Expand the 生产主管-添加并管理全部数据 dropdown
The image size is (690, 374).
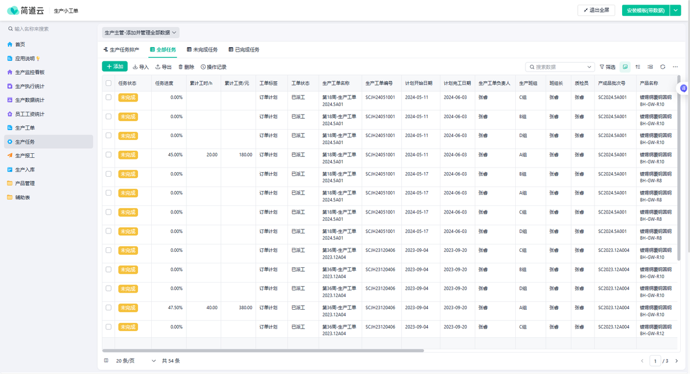141,33
